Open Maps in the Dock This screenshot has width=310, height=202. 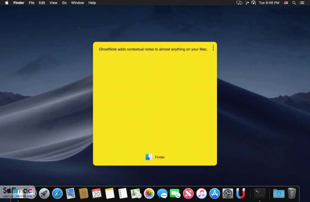pos(136,193)
